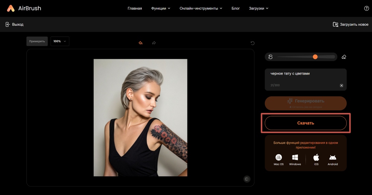
Task: Select the brush tool icon
Action: 271,57
